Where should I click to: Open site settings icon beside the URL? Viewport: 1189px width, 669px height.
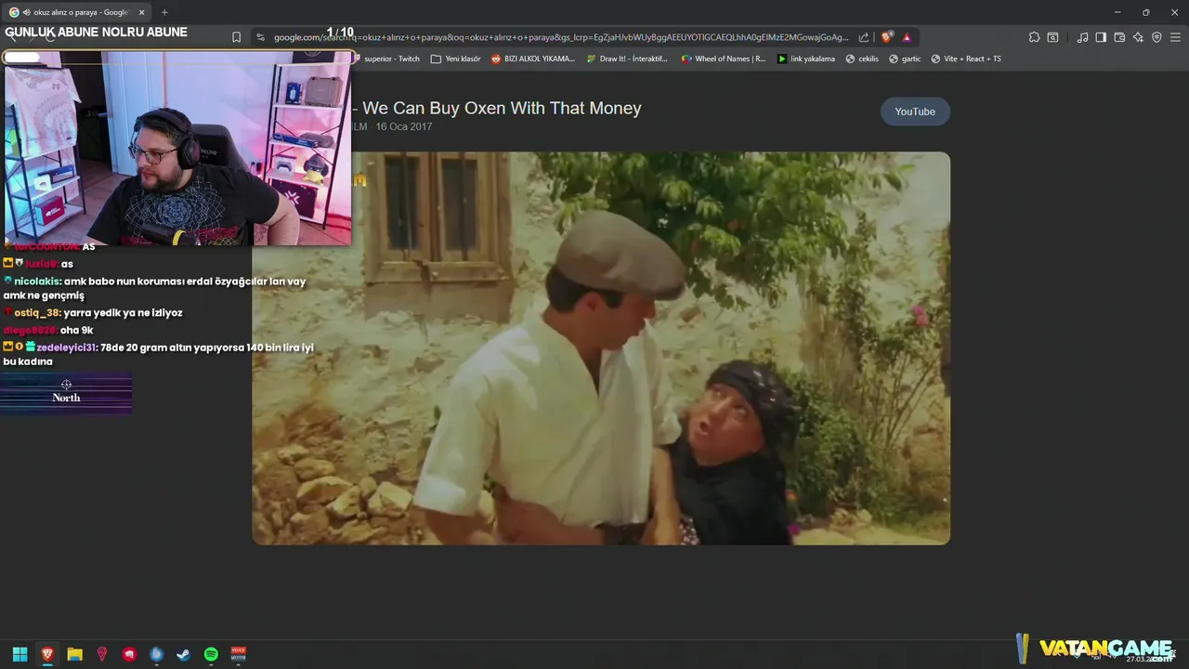(261, 37)
